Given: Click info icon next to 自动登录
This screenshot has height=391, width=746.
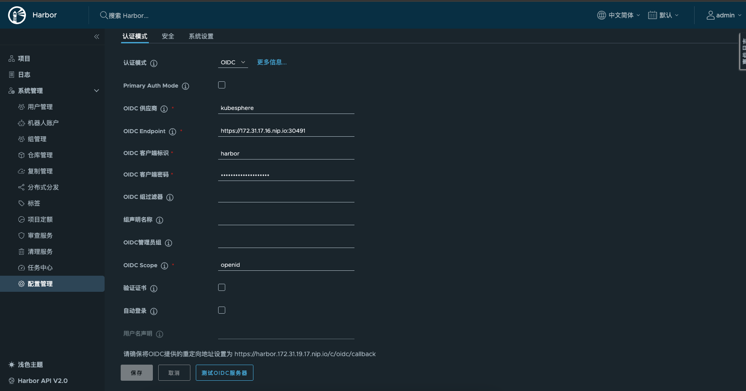Looking at the screenshot, I should click(154, 311).
